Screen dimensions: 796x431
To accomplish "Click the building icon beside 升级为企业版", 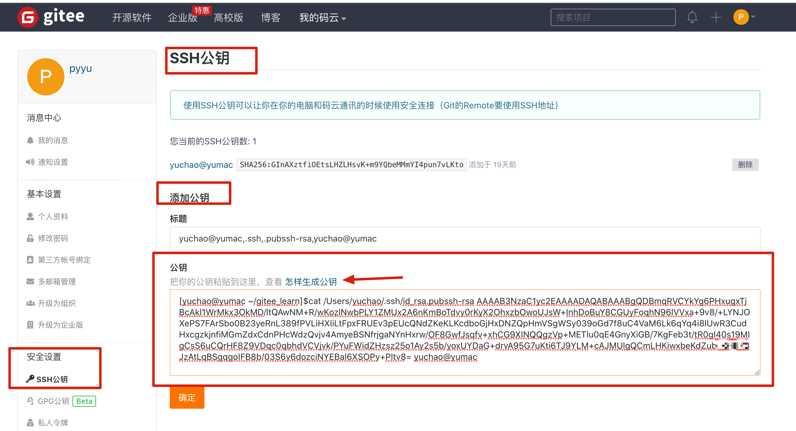I will (30, 325).
